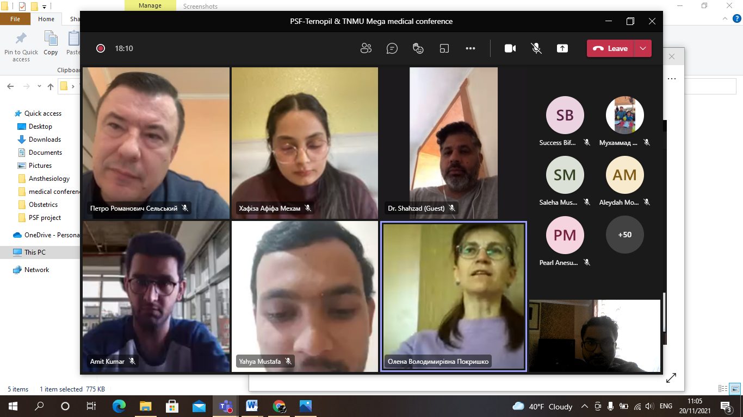This screenshot has width=743, height=417.
Task: Show the +50 additional participants
Action: click(624, 235)
